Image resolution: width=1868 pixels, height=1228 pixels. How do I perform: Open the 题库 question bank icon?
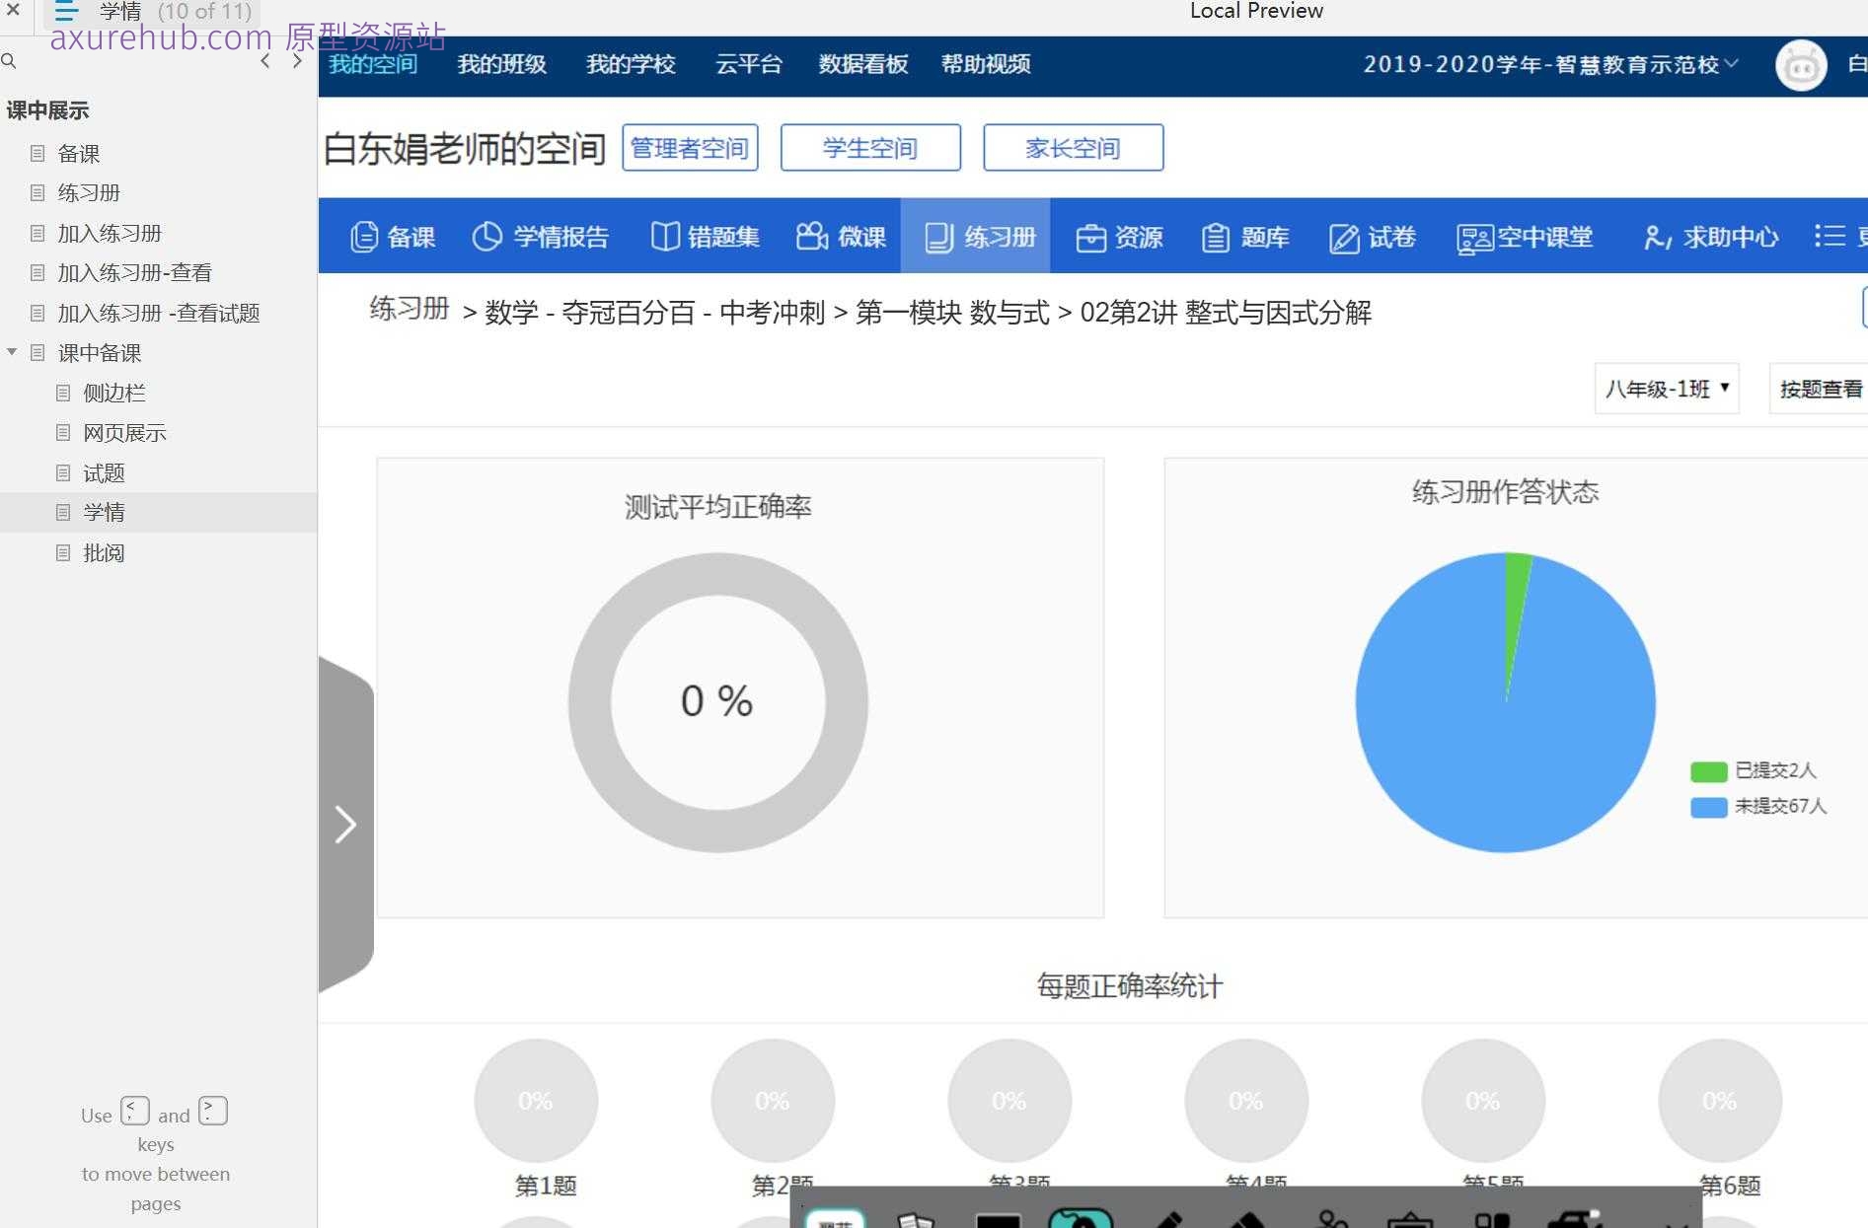1246,237
